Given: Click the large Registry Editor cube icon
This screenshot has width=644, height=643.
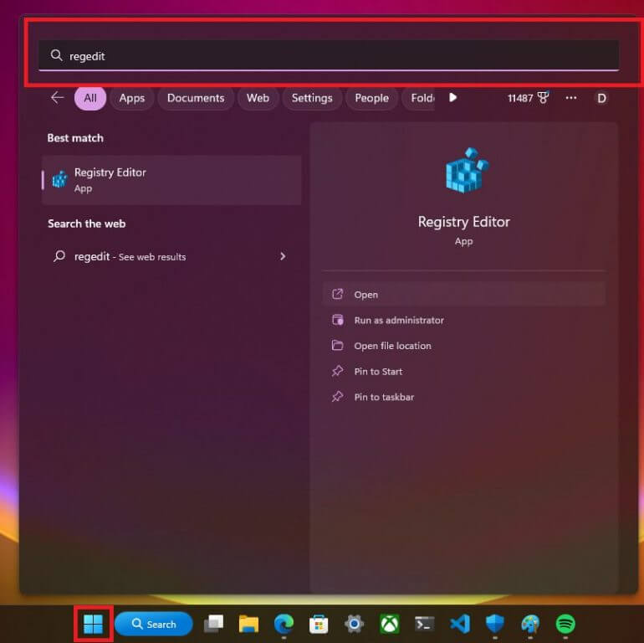Looking at the screenshot, I should tap(467, 170).
